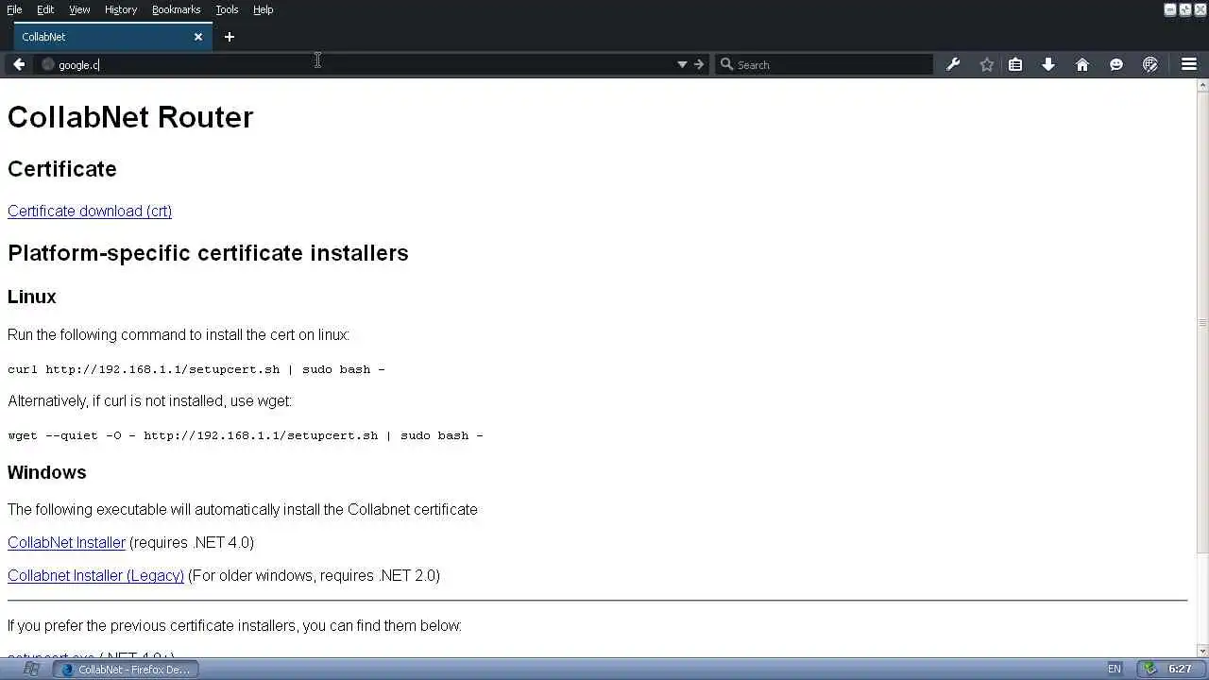Click the Linux heading
1209x680 pixels.
32,297
